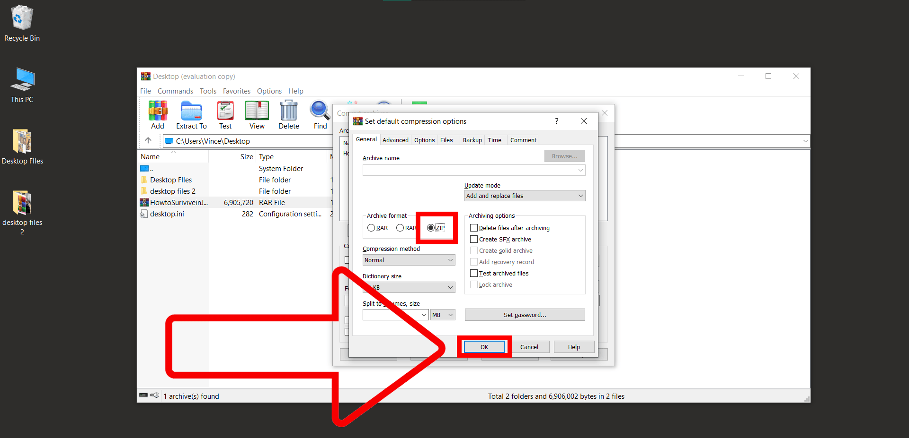
Task: Select the ZIP archive format
Action: click(x=430, y=227)
